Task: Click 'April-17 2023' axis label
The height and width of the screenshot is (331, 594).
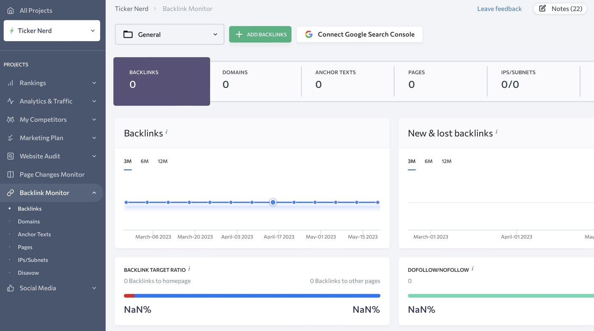Action: [279, 237]
